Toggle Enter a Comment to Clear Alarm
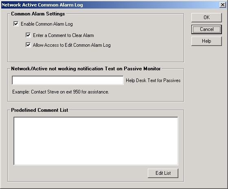This screenshot has width=228, height=189. (x=28, y=35)
